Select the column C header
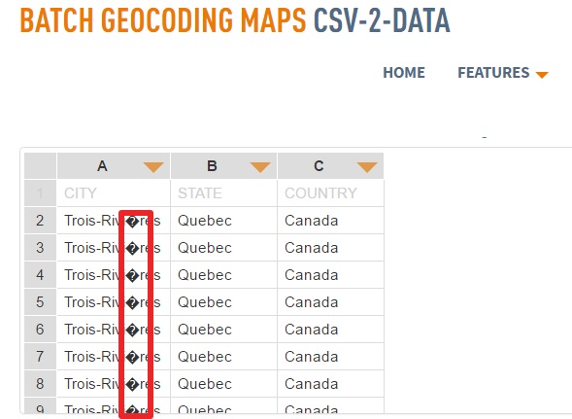The width and height of the screenshot is (572, 419). [x=330, y=166]
